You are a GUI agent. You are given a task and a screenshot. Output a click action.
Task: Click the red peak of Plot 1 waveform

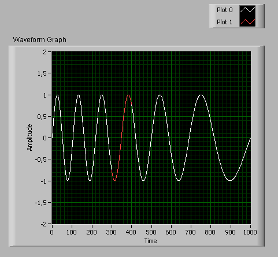click(128, 95)
